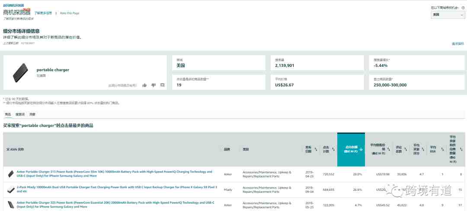
Task: Sort by publish date column arrows
Action: pos(316,149)
